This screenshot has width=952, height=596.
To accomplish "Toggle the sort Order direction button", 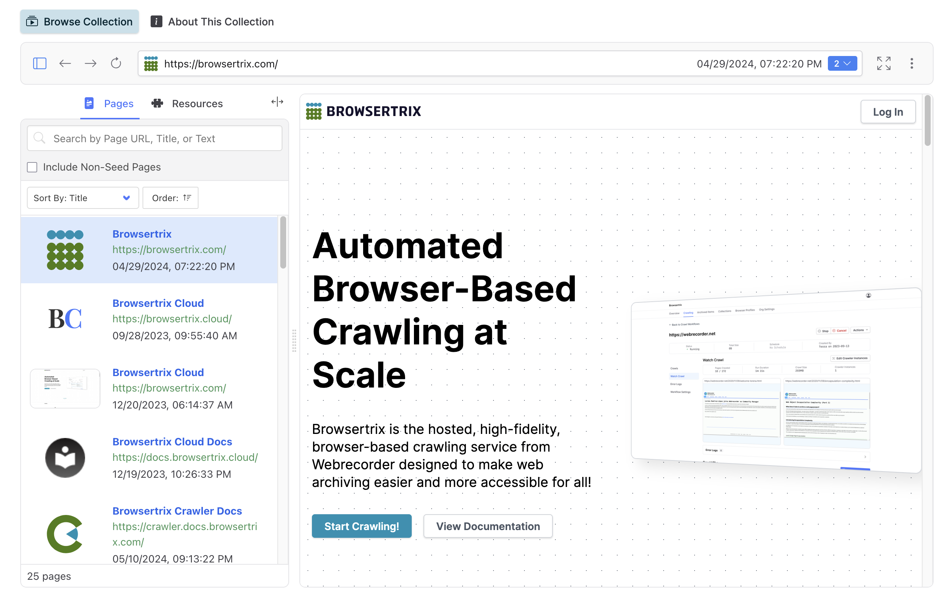I will (x=170, y=198).
